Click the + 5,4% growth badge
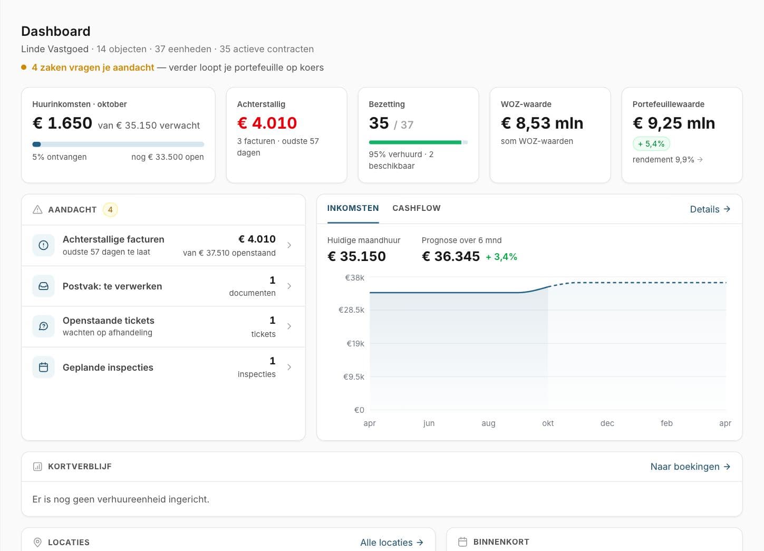 651,143
